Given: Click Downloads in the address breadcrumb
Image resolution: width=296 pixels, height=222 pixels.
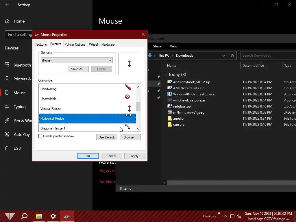Looking at the screenshot, I should tap(184, 55).
